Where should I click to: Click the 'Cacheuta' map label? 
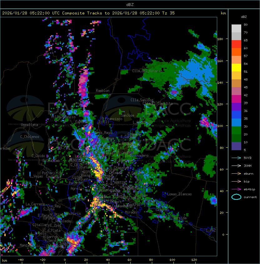[53, 177]
